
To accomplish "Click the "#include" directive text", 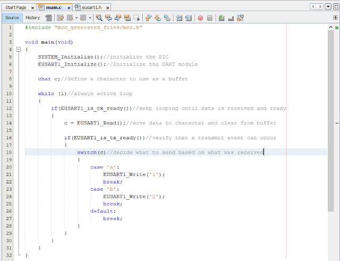I will point(38,27).
